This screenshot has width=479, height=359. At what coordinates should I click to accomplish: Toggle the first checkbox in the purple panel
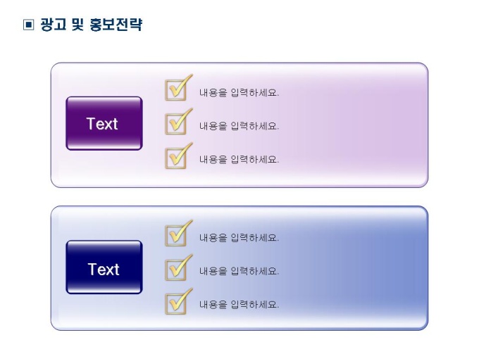click(x=176, y=90)
